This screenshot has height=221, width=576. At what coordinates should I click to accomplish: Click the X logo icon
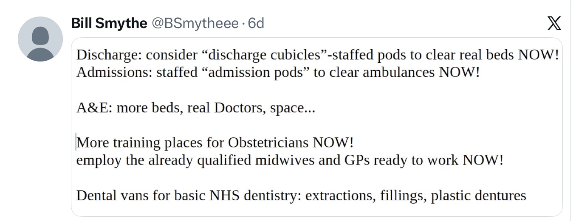(554, 23)
